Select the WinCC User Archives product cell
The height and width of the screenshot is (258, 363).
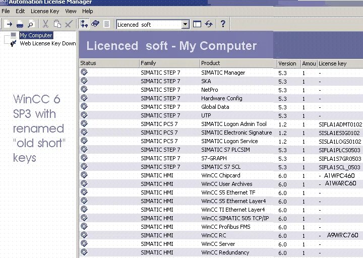tap(227, 184)
